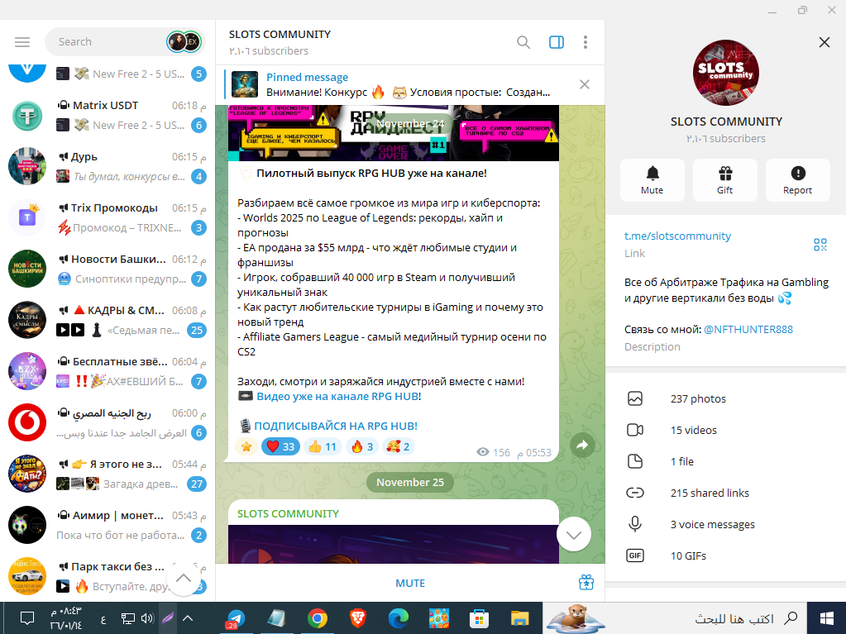Open File Explorer from the taskbar

tap(519, 617)
